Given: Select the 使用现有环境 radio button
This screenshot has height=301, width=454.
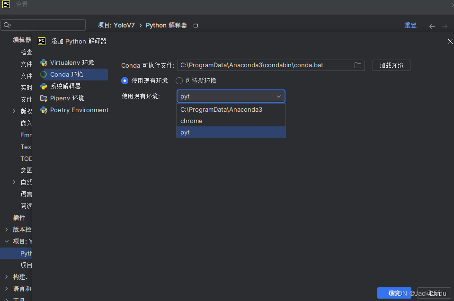Looking at the screenshot, I should tap(125, 81).
